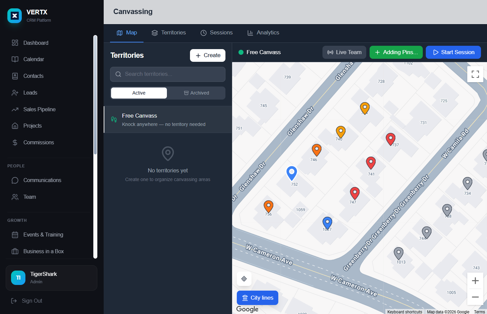Select the orange pin at house 746
The width and height of the screenshot is (487, 314).
click(x=317, y=150)
